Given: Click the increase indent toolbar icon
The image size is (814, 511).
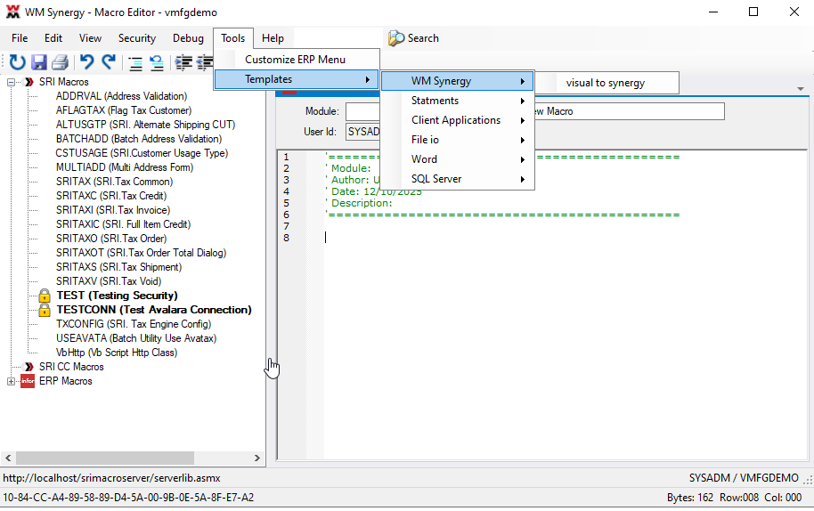Looking at the screenshot, I should pos(183,63).
